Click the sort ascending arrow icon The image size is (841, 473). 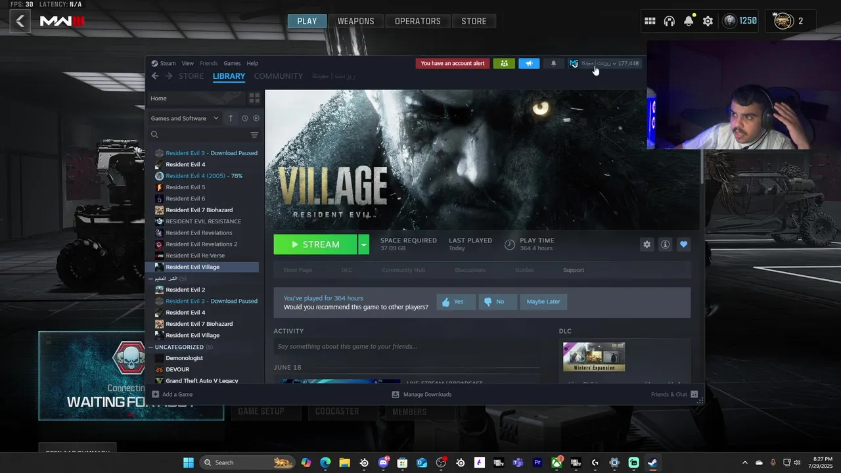point(231,118)
